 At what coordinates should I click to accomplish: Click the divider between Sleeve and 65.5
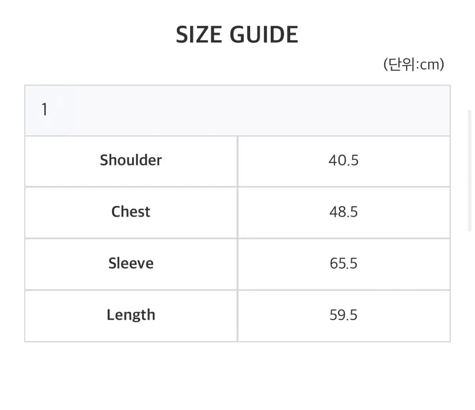(x=237, y=264)
